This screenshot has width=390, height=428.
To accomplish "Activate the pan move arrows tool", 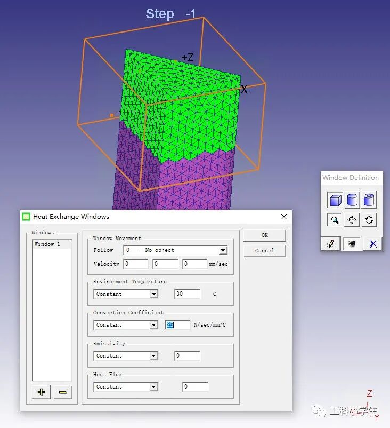I will 352,220.
